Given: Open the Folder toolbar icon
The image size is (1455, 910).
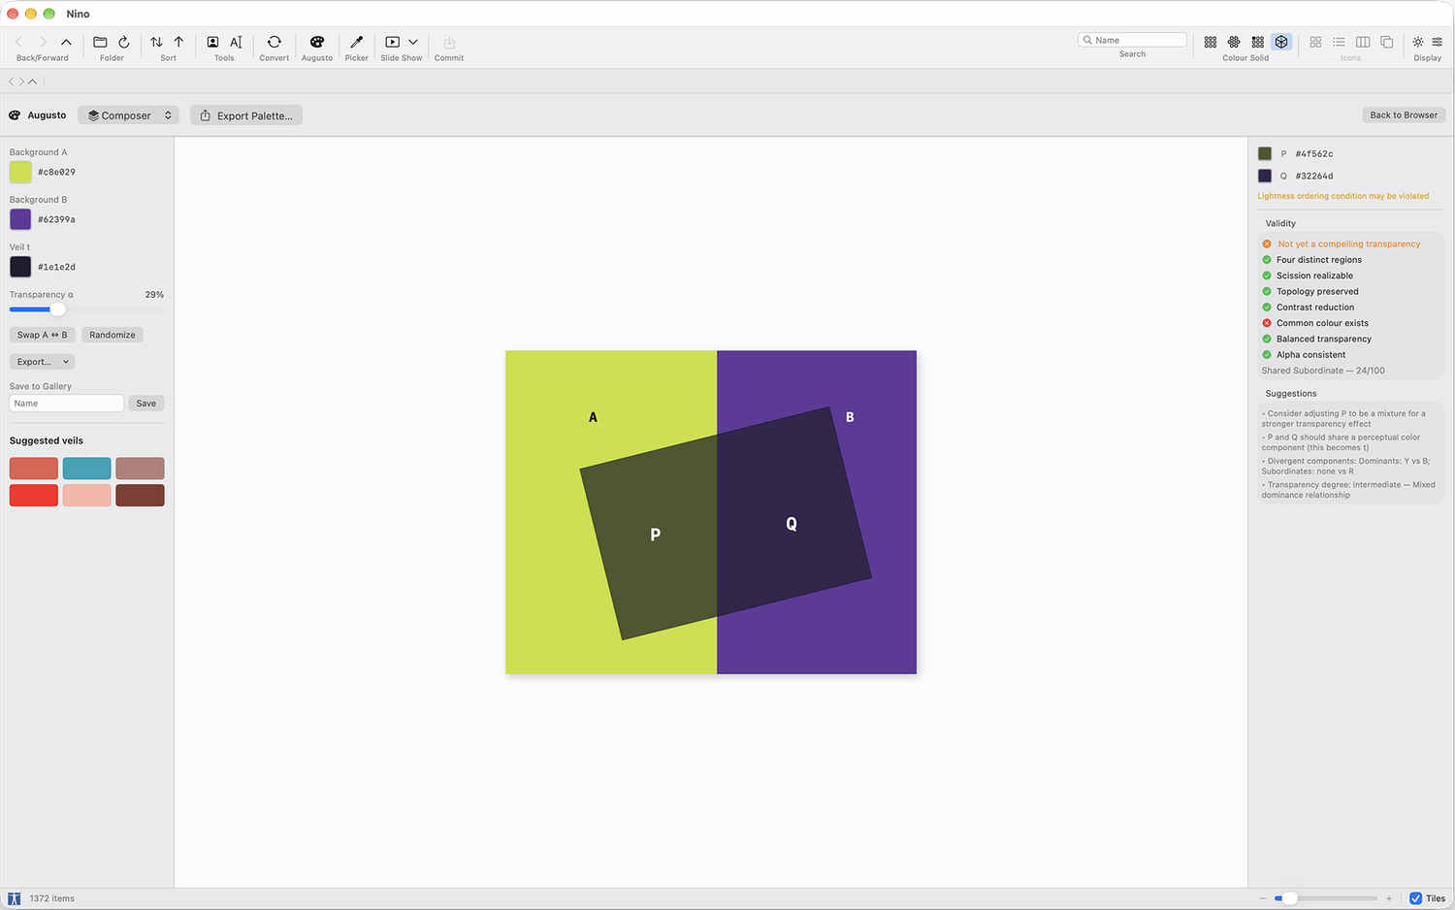Looking at the screenshot, I should tap(100, 42).
